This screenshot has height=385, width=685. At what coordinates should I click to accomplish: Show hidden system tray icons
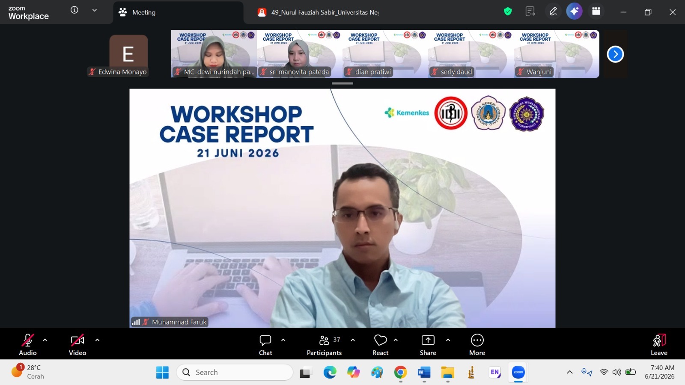tap(569, 373)
